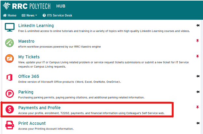
Task: Click the Parking P icon
Action: click(10, 94)
